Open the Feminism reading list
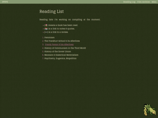This screenshot has height=118, width=158. pyautogui.click(x=49, y=38)
